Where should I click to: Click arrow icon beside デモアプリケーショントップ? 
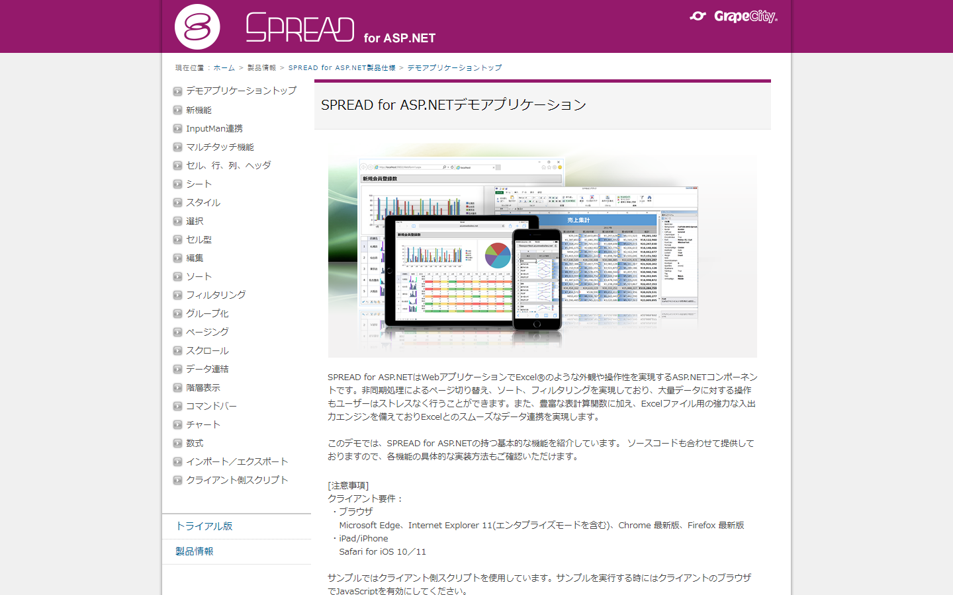(x=177, y=91)
